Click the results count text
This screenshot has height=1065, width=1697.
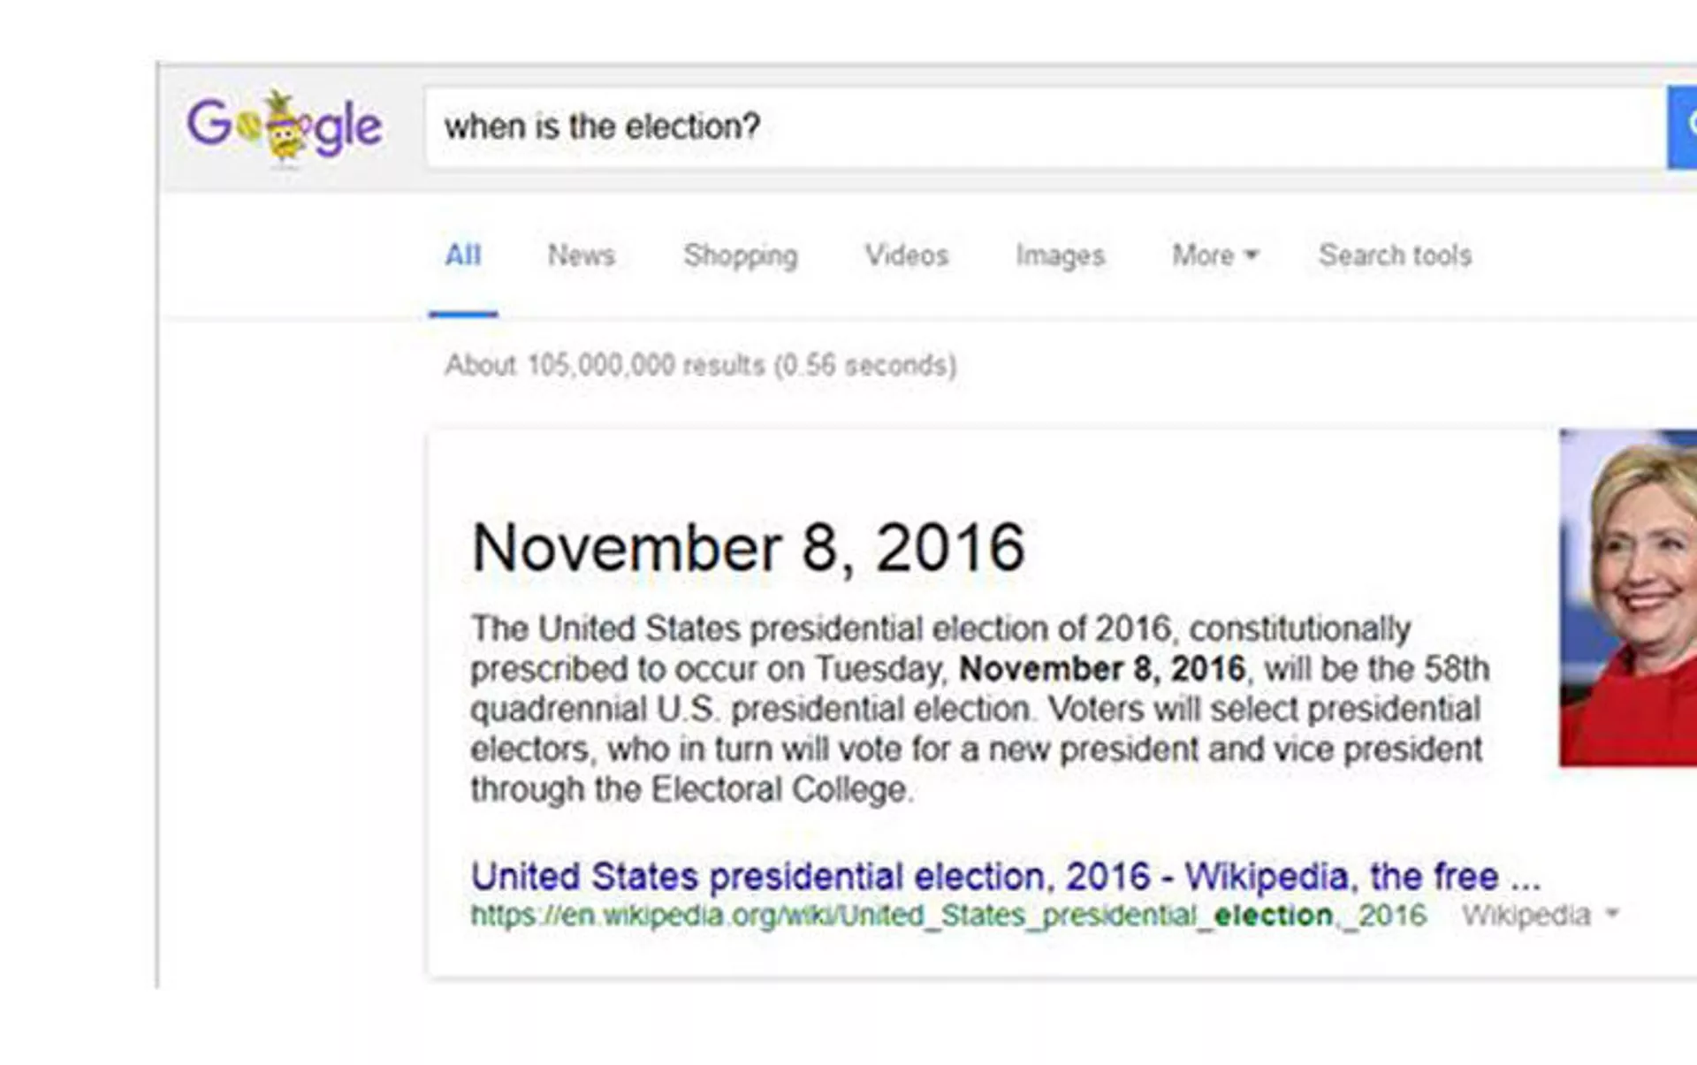(x=700, y=365)
